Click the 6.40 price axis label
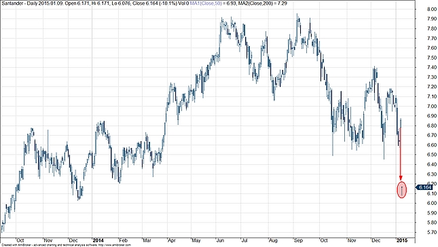Viewport: 438px width, 247px height. pyautogui.click(x=432, y=164)
